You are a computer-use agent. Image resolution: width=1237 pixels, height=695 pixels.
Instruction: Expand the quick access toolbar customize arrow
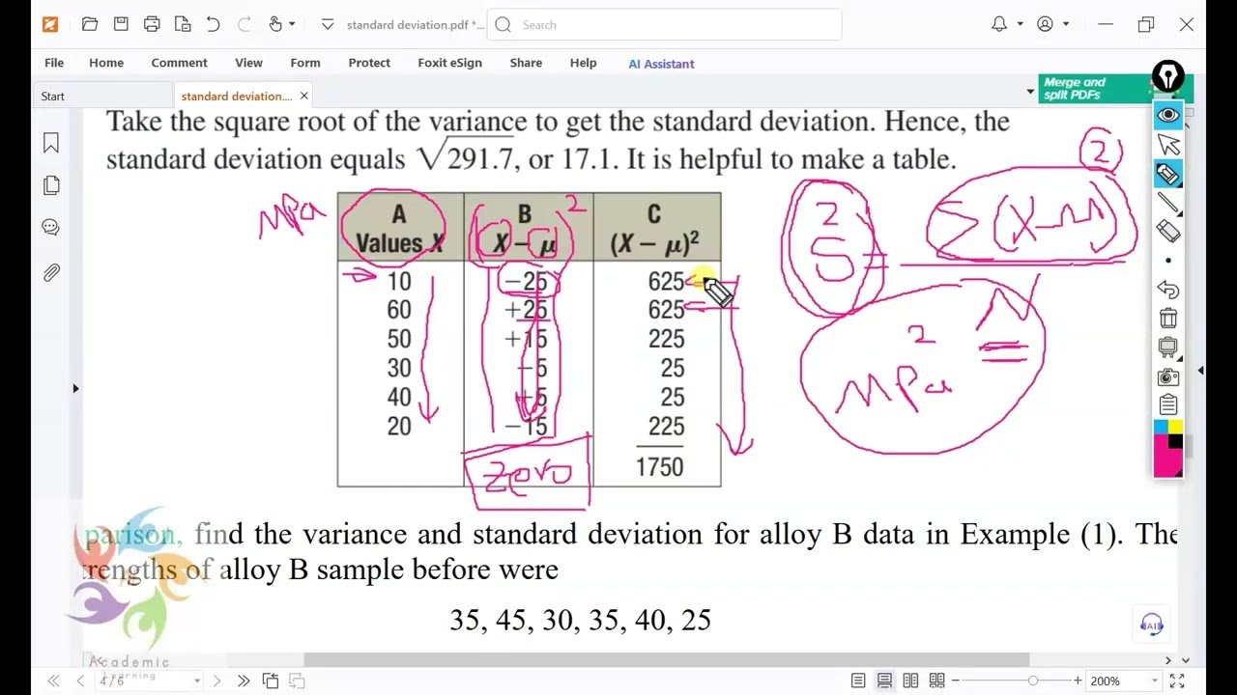point(327,24)
